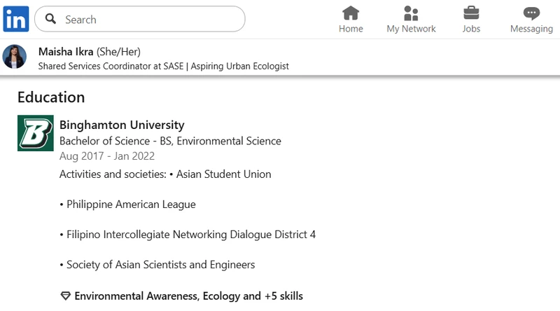The width and height of the screenshot is (560, 311).
Task: Click Activities and societies: Asian Student Union line
Action: [165, 174]
